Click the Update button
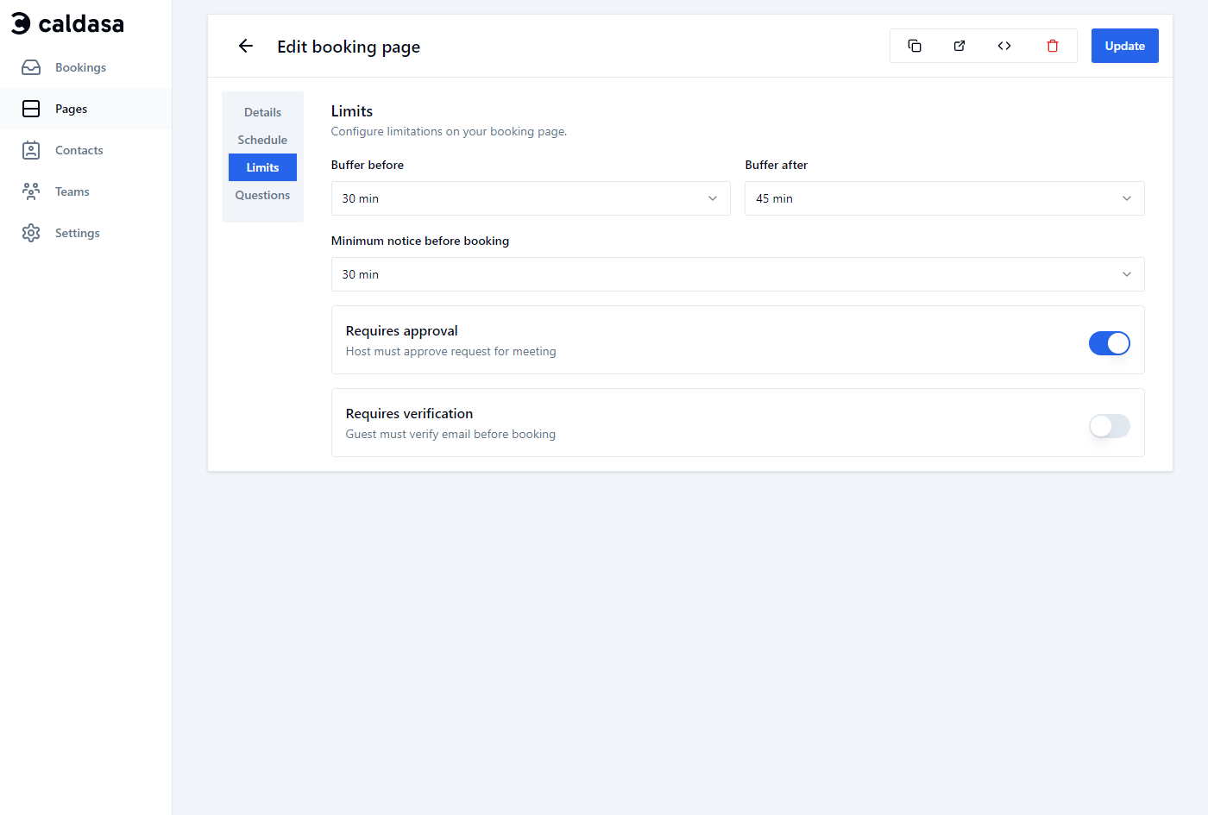Image resolution: width=1208 pixels, height=815 pixels. tap(1124, 46)
